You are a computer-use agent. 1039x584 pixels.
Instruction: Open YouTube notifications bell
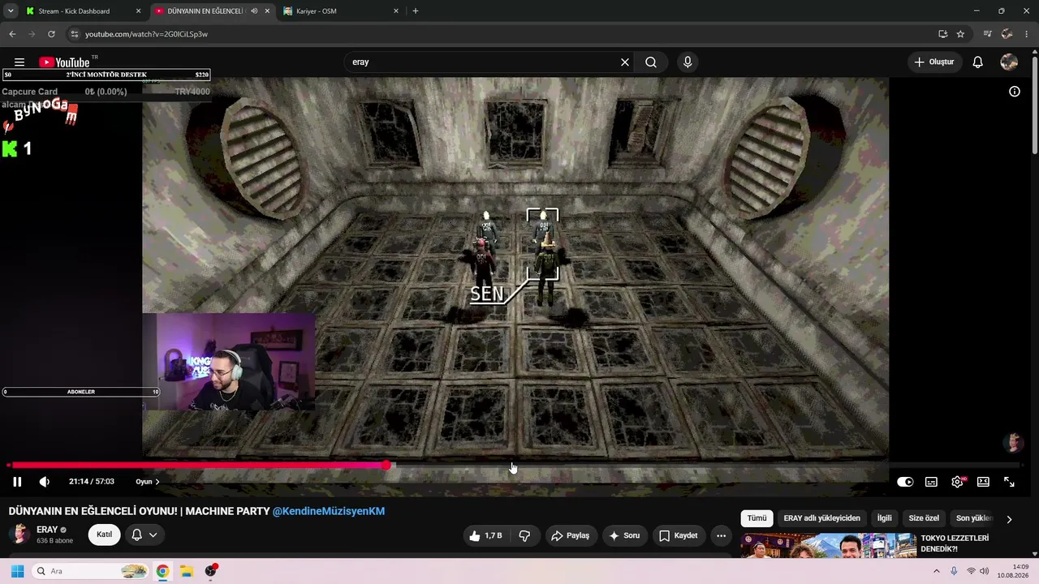[x=978, y=62]
